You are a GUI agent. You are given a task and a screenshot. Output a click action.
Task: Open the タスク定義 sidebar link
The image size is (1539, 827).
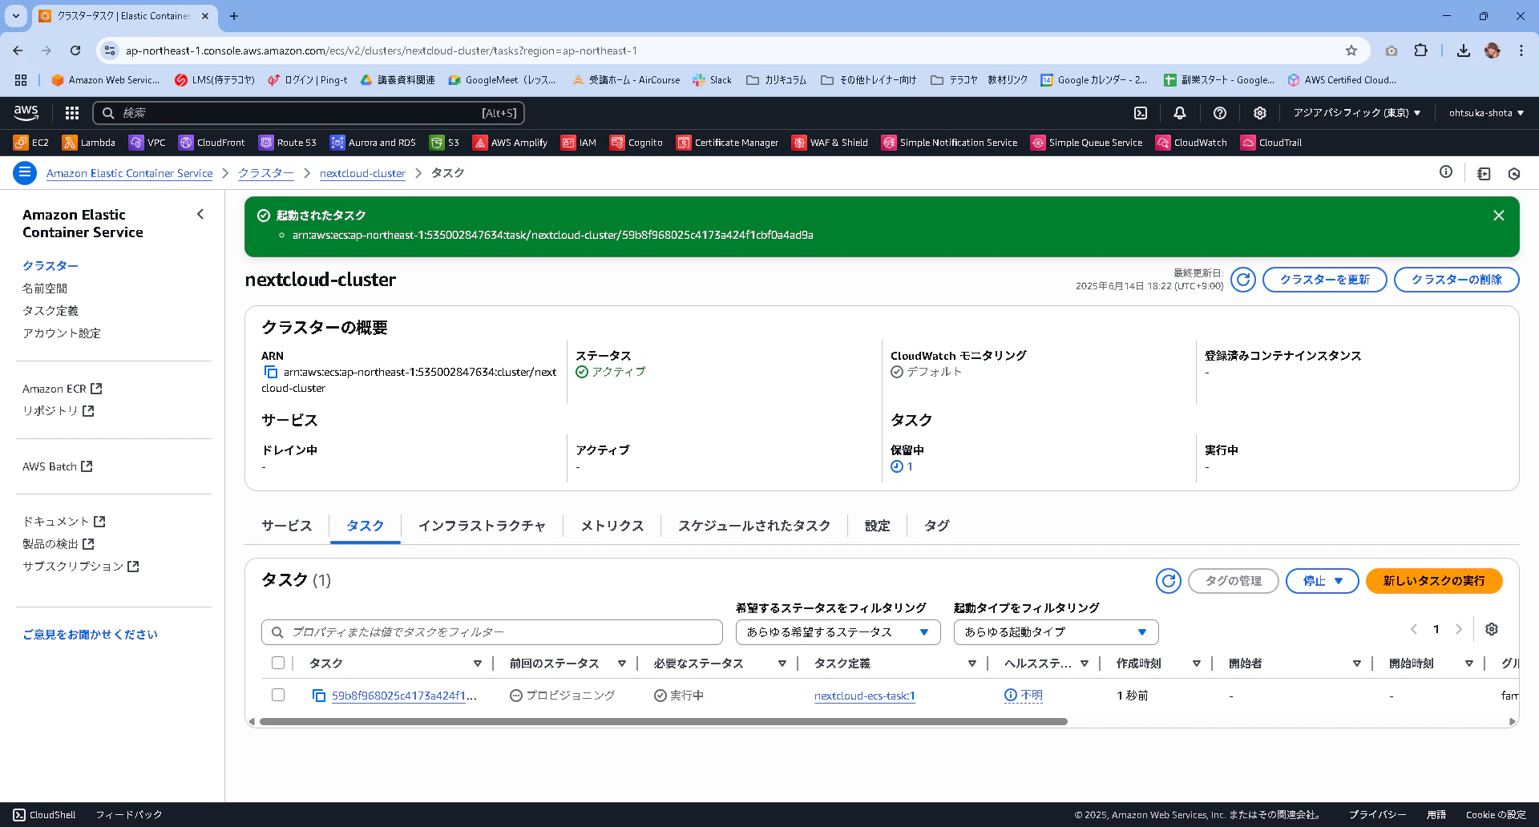coord(50,311)
